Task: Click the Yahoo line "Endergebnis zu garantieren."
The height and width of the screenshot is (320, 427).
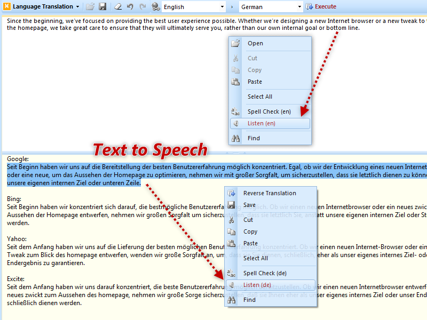Action: coord(46,263)
